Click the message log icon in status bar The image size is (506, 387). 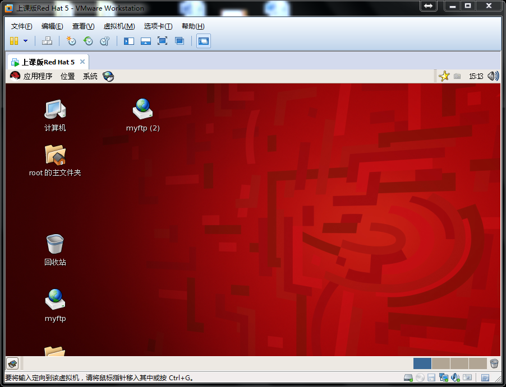coord(485,377)
